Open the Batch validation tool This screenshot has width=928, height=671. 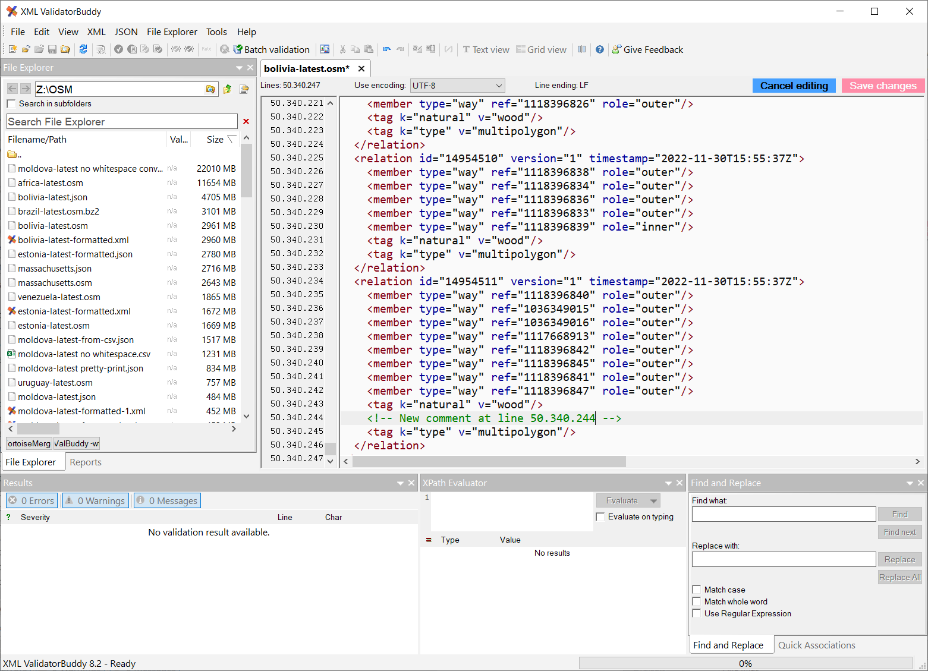pyautogui.click(x=272, y=49)
